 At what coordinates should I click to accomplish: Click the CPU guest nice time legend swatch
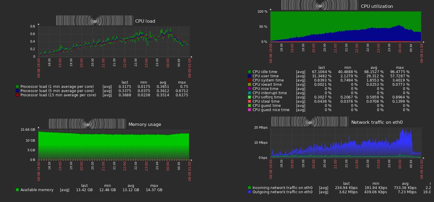tap(249, 110)
